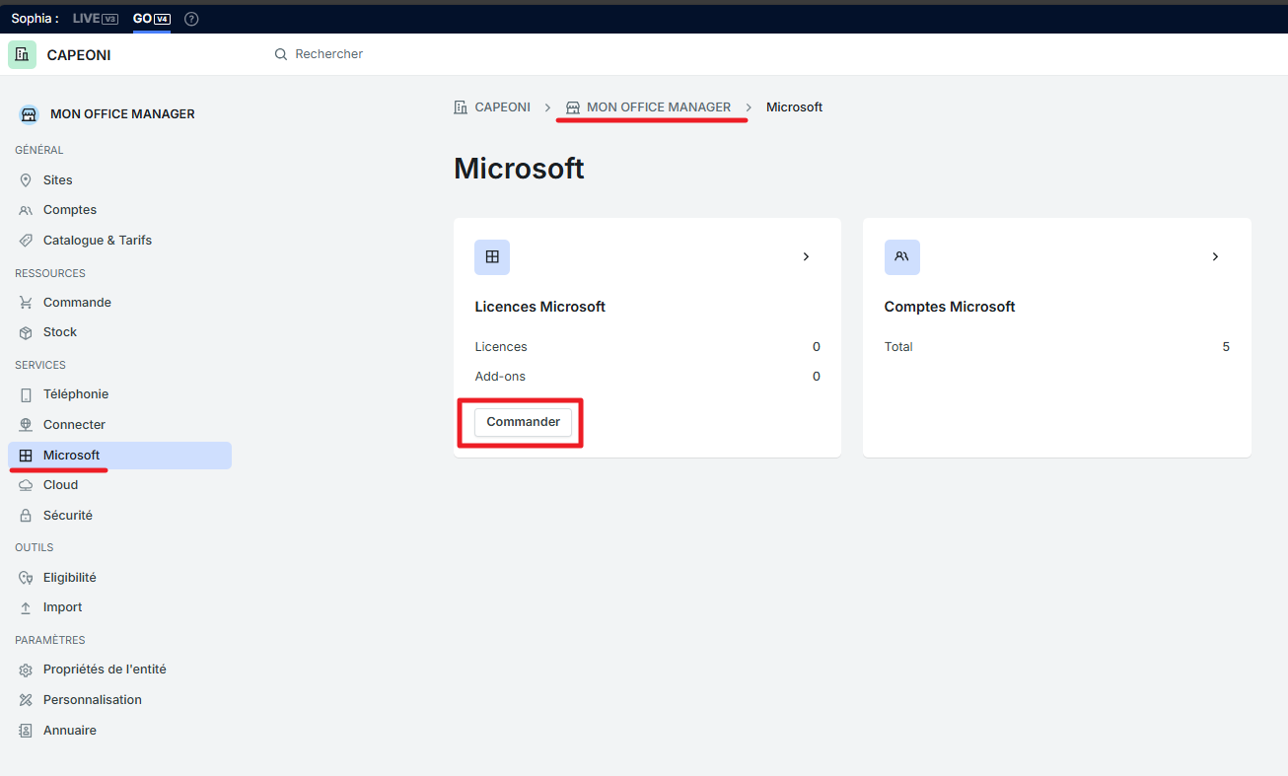Switch to the LIVE V3 version tab
This screenshot has height=776, width=1288.
point(96,19)
